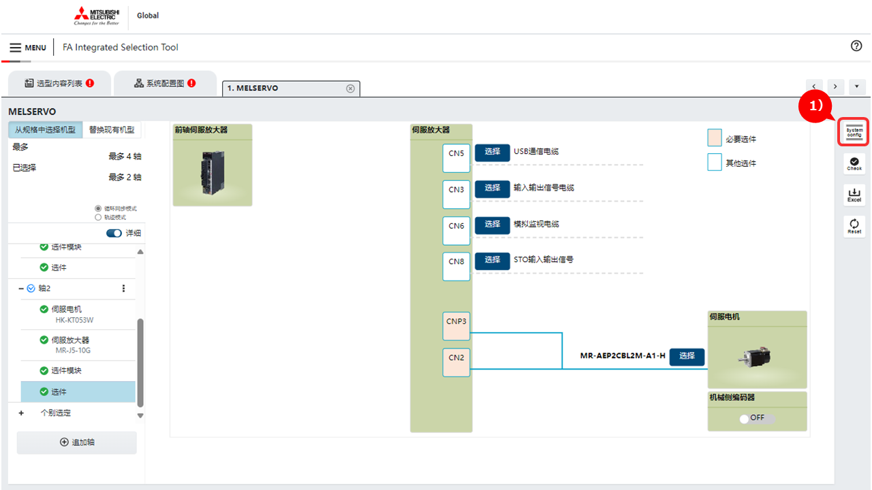Click the FA Integrated Selection Tool title
This screenshot has width=872, height=490.
[x=121, y=48]
